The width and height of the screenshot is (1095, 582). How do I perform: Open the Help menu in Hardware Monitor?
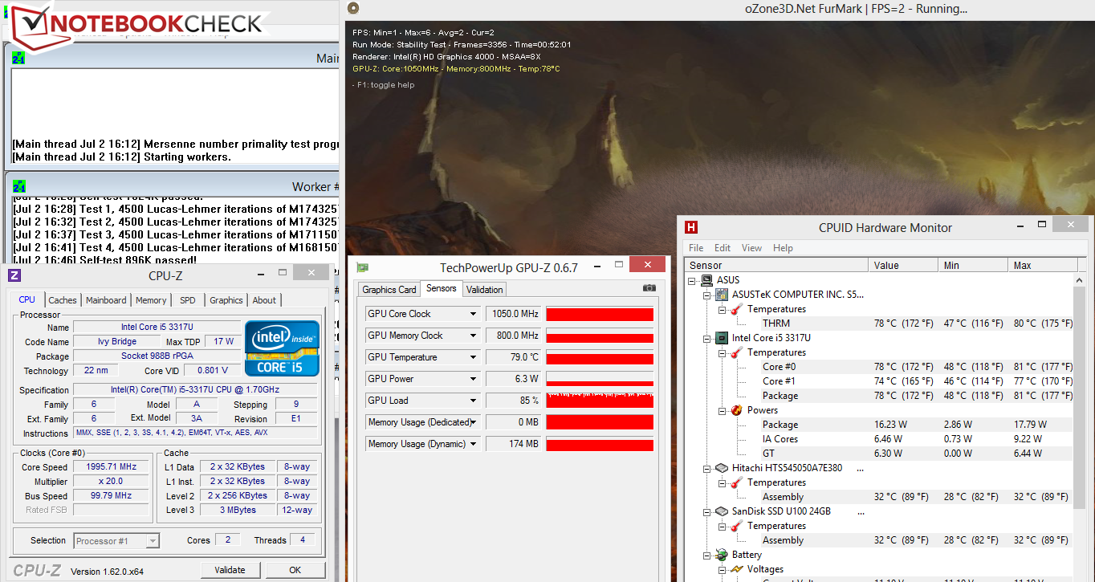point(783,248)
